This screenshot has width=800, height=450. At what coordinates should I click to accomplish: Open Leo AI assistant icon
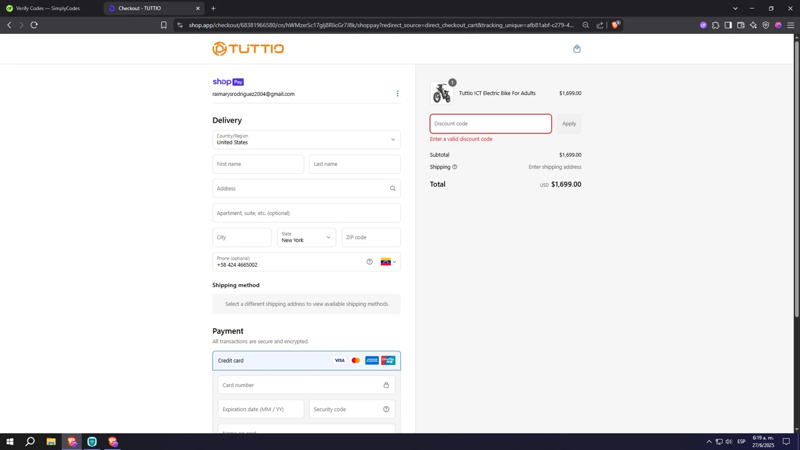(753, 25)
